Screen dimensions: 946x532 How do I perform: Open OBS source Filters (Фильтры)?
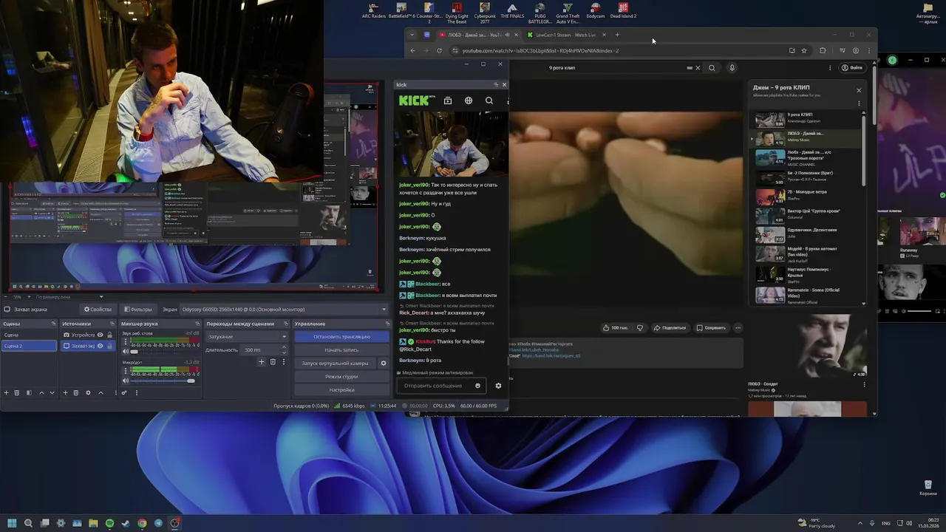pyautogui.click(x=138, y=310)
